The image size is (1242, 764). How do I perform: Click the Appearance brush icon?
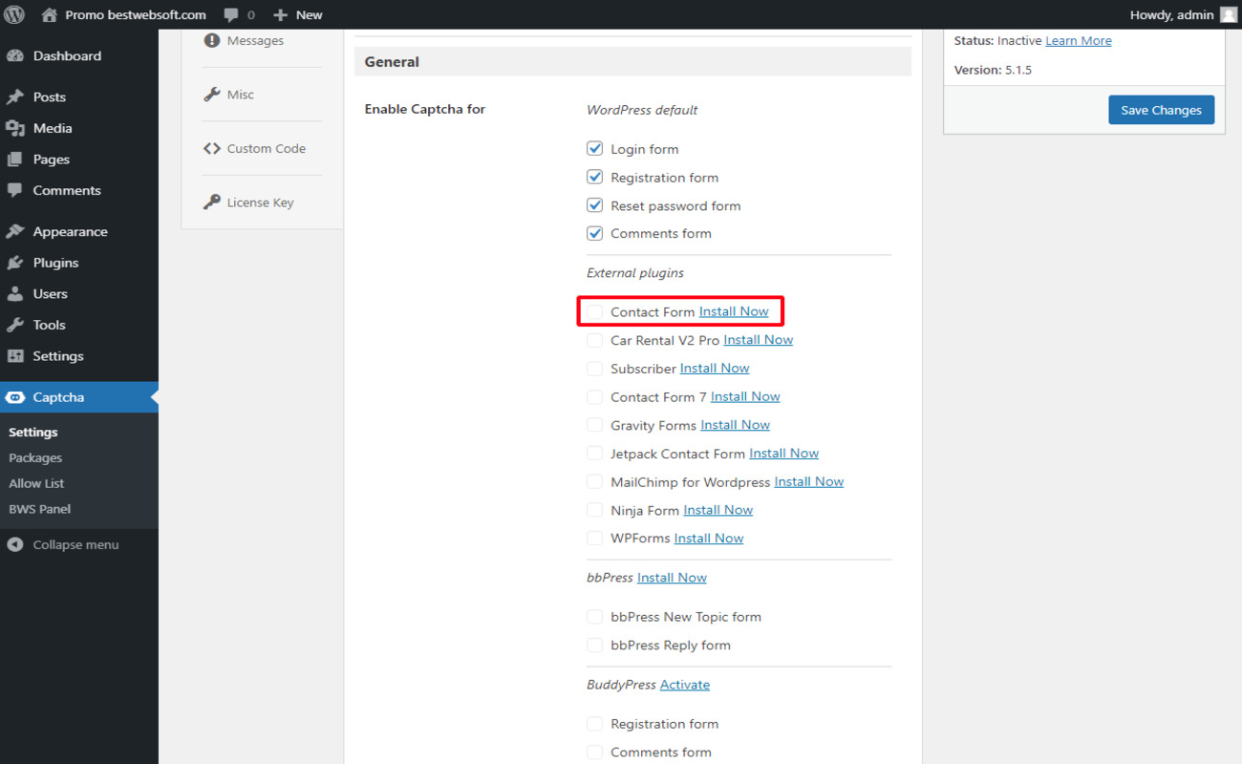tap(15, 232)
